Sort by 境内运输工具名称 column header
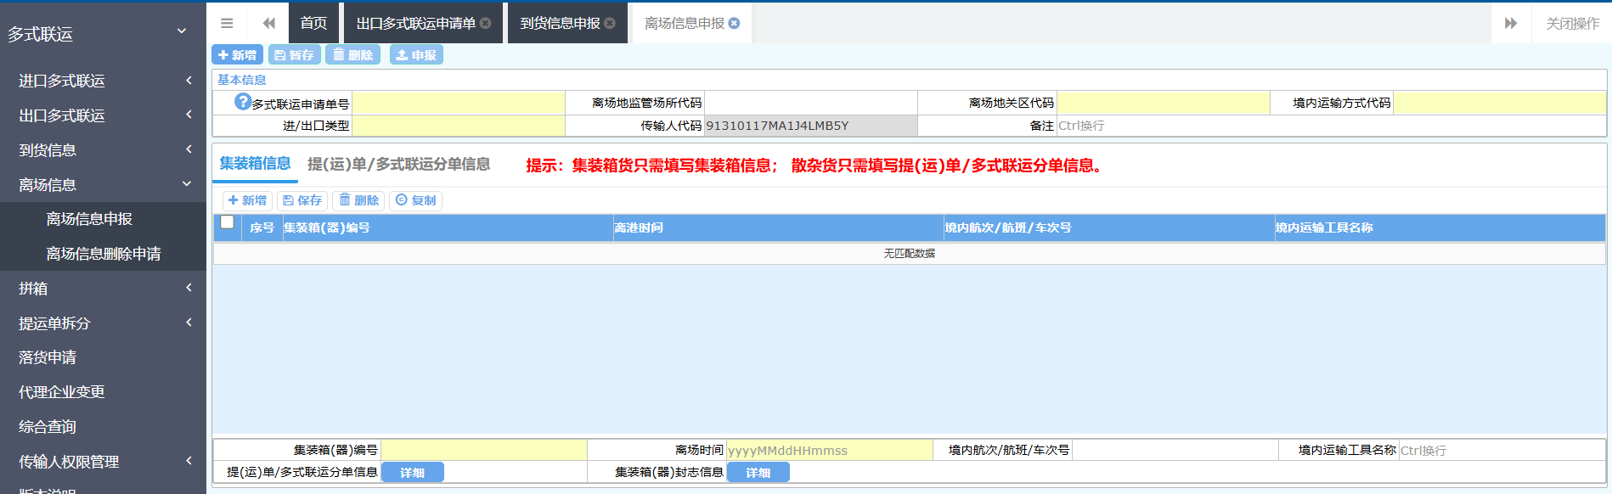This screenshot has width=1612, height=494. pyautogui.click(x=1440, y=227)
